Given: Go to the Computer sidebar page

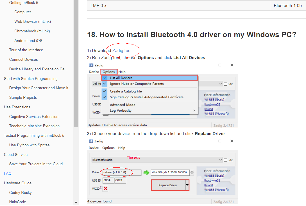Looking at the screenshot, I should point(23,12).
